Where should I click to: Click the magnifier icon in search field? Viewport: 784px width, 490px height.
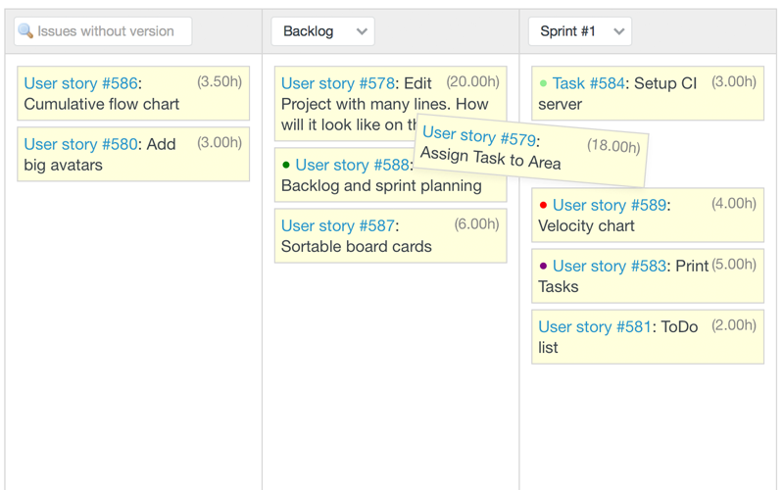[25, 31]
